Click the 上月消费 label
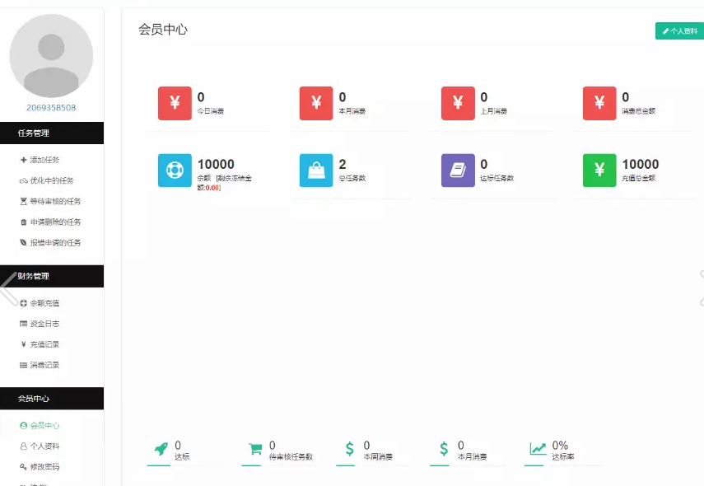This screenshot has height=486, width=704. [x=494, y=111]
